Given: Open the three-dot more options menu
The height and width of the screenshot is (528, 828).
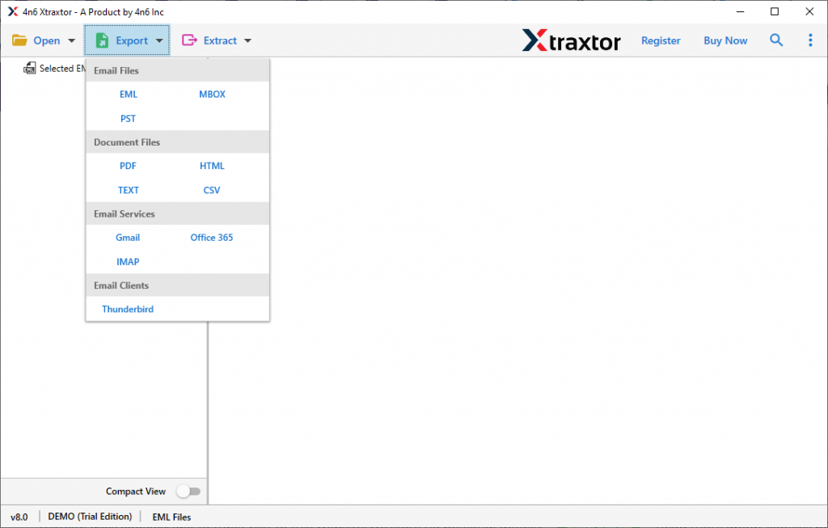Looking at the screenshot, I should [x=810, y=40].
